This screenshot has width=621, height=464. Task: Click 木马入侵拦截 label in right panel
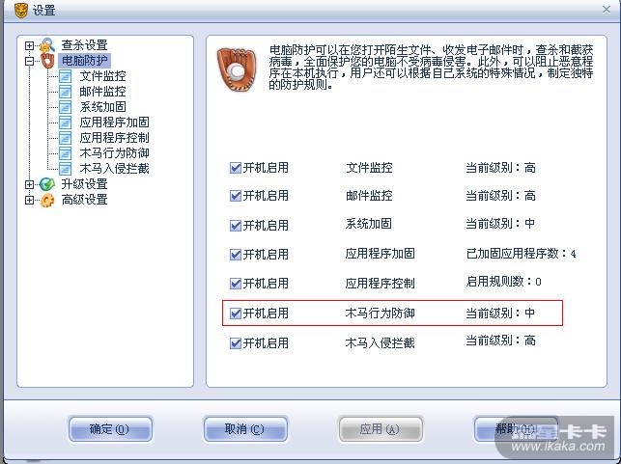point(381,343)
